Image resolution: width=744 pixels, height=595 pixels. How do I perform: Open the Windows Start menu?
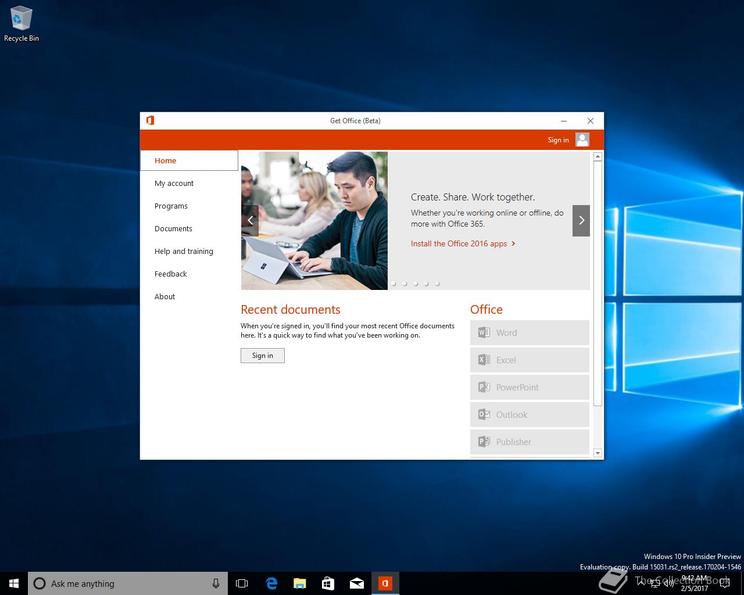click(14, 583)
